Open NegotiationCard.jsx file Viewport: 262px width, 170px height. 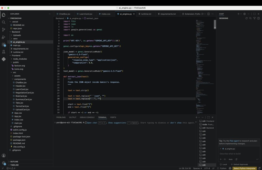25,93
